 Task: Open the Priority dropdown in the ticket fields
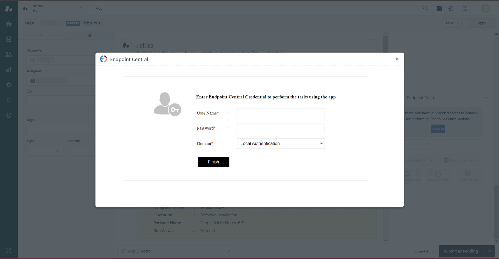point(82,151)
